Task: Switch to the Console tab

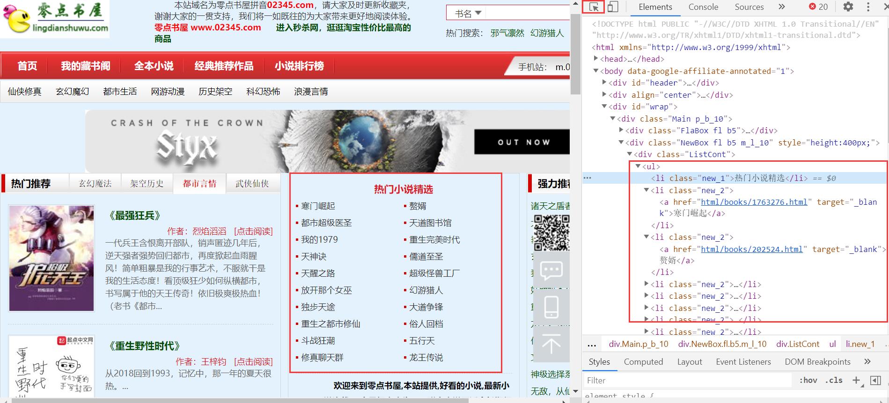Action: 703,7
